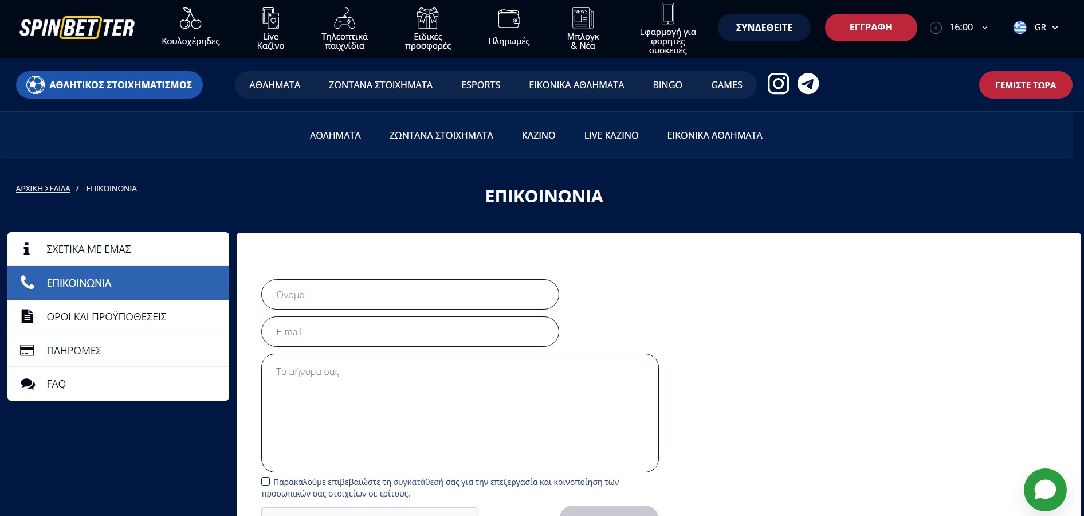The height and width of the screenshot is (516, 1084).
Task: Switch to the ESPORTS menu item
Action: [480, 84]
